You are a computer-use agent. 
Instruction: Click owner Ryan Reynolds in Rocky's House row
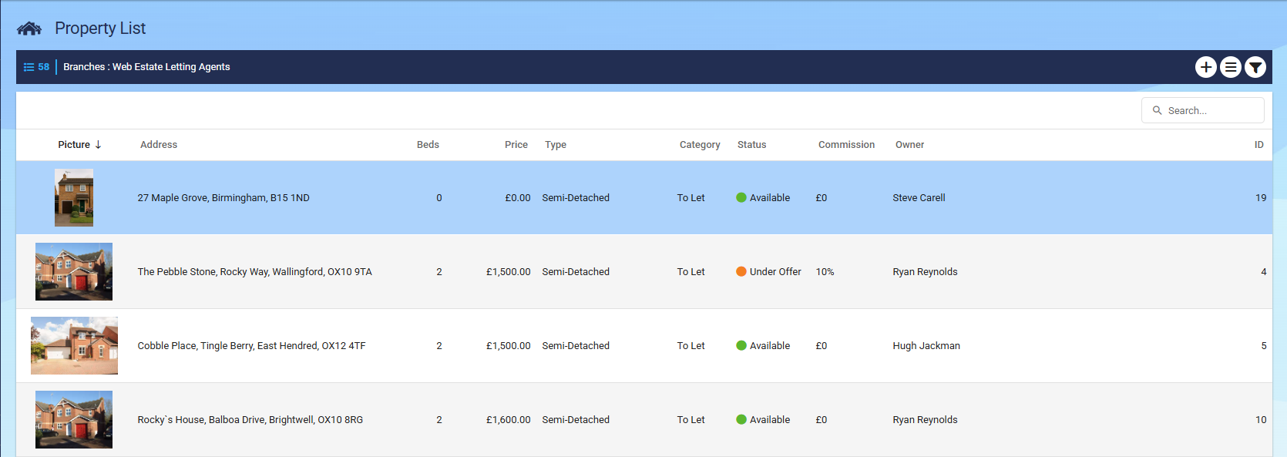(x=925, y=420)
